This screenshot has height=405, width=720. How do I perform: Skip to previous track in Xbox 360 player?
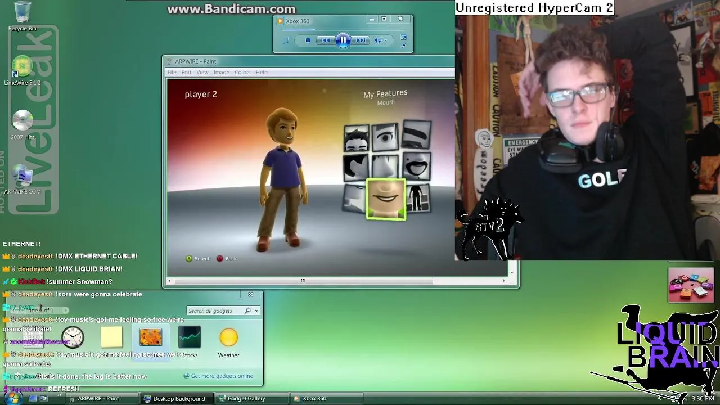coord(325,40)
